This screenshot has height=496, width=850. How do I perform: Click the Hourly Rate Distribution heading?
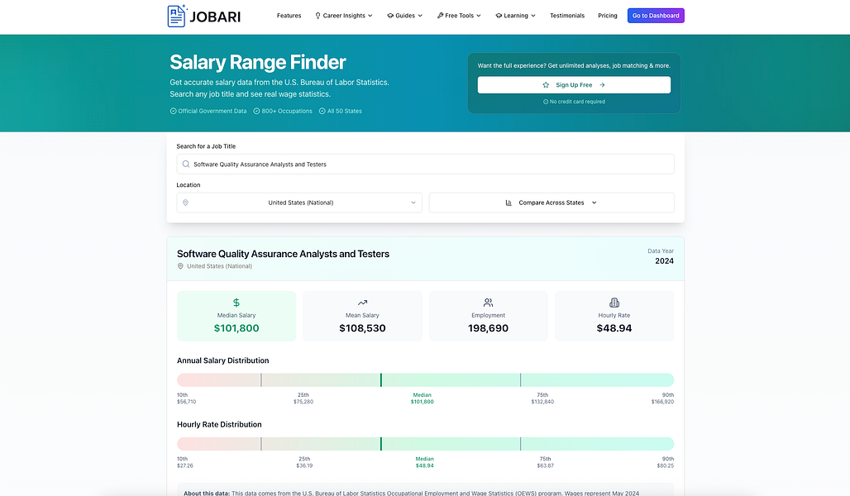click(219, 424)
